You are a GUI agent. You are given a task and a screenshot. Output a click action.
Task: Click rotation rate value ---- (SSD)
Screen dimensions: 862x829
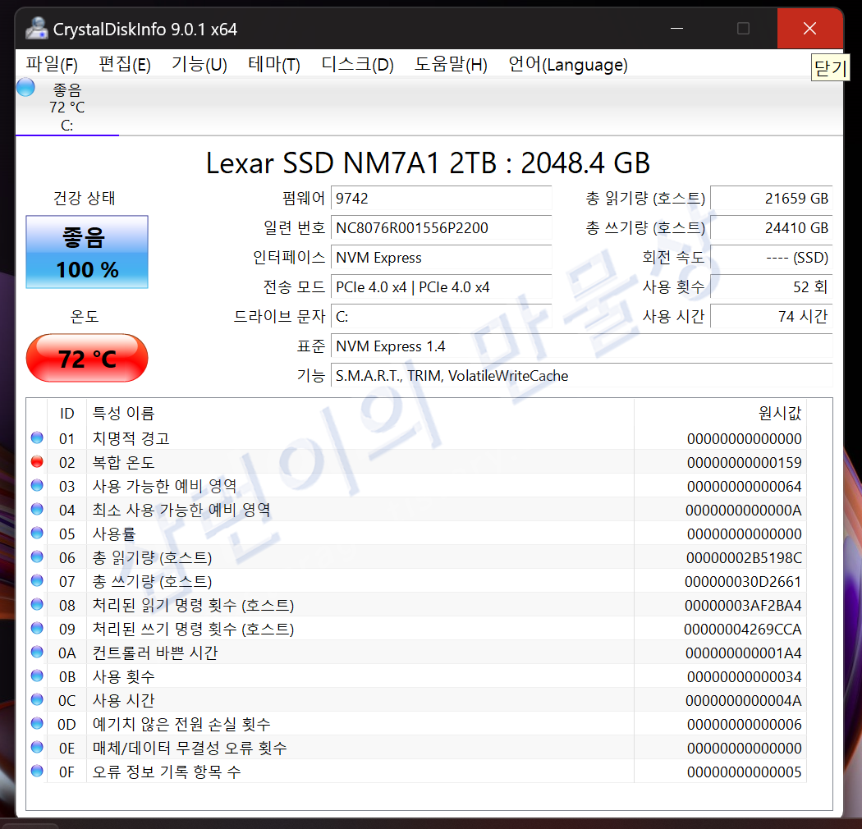(x=772, y=257)
